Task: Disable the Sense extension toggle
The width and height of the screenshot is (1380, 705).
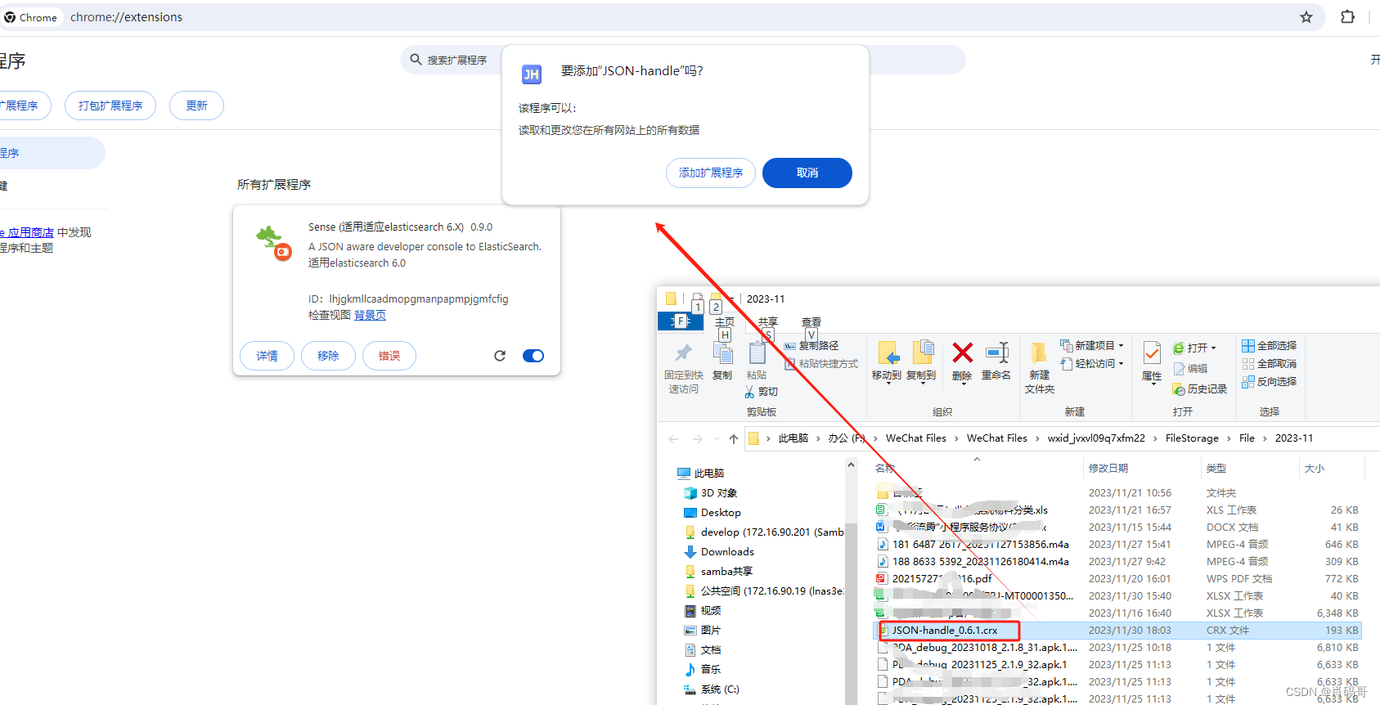Action: 533,356
